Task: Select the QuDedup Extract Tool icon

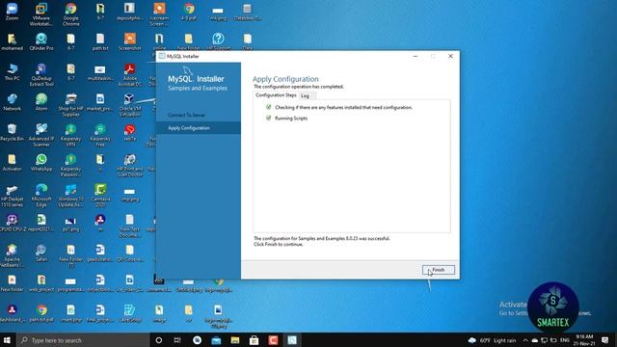Action: (x=41, y=75)
